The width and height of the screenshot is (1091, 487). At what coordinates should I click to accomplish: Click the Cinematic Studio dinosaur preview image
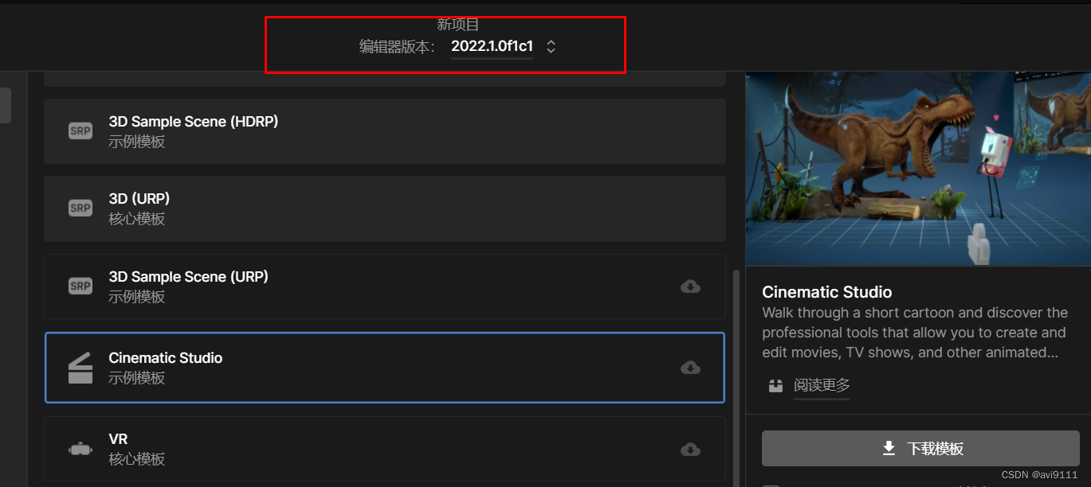coord(918,169)
